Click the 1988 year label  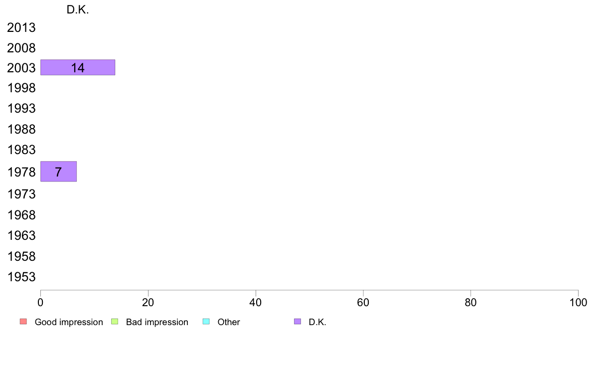[21, 129]
